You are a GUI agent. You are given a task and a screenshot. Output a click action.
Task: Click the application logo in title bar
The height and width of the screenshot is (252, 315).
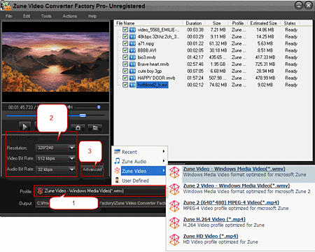click(6, 6)
